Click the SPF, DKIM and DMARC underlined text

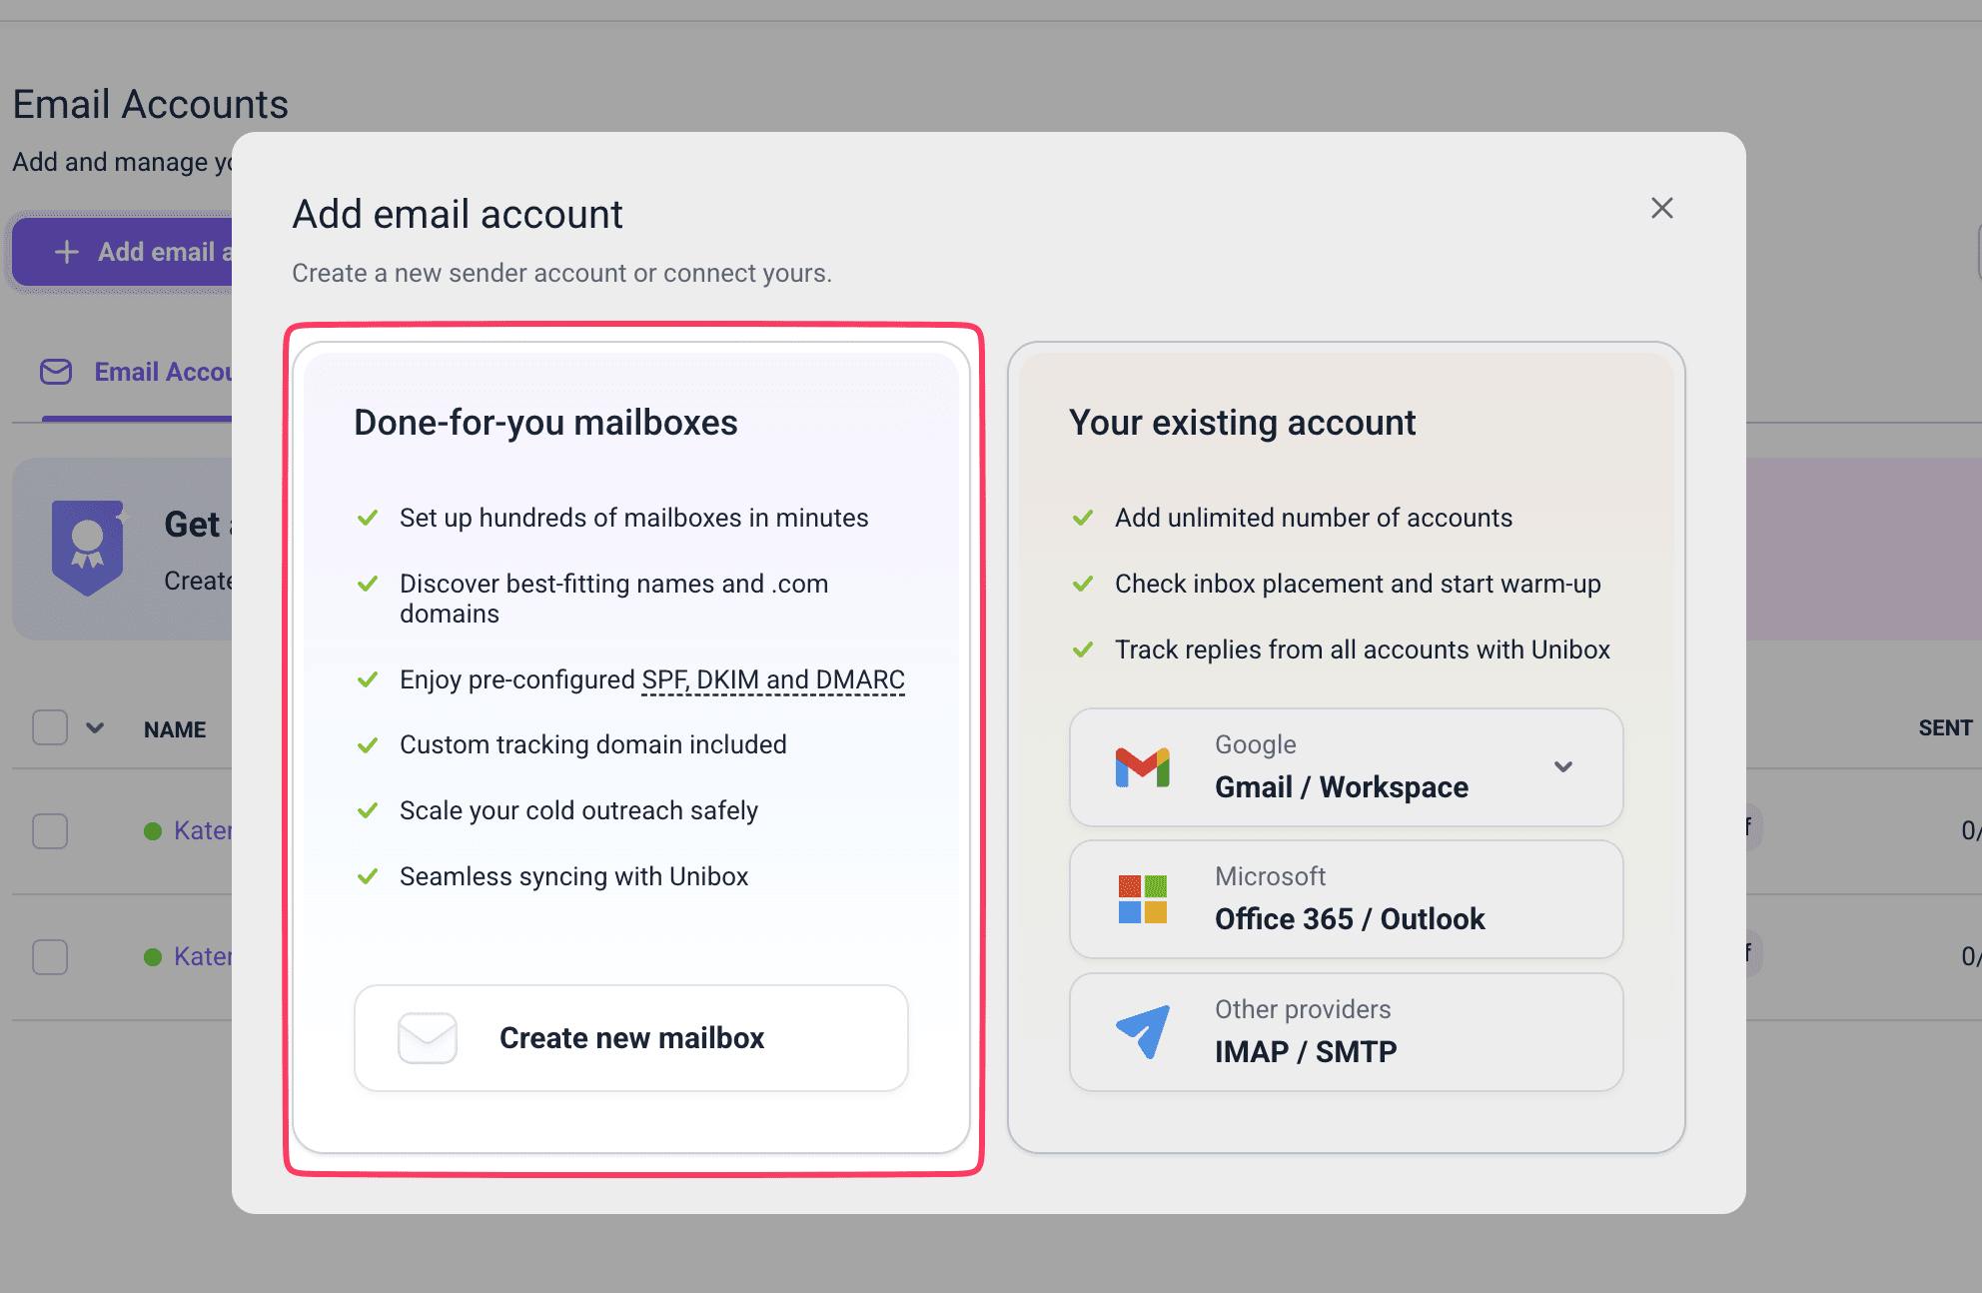coord(772,679)
